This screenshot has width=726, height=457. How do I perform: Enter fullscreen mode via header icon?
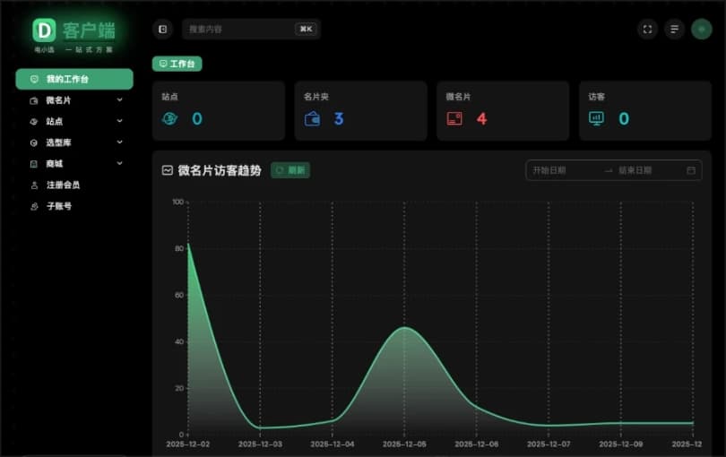pyautogui.click(x=647, y=30)
